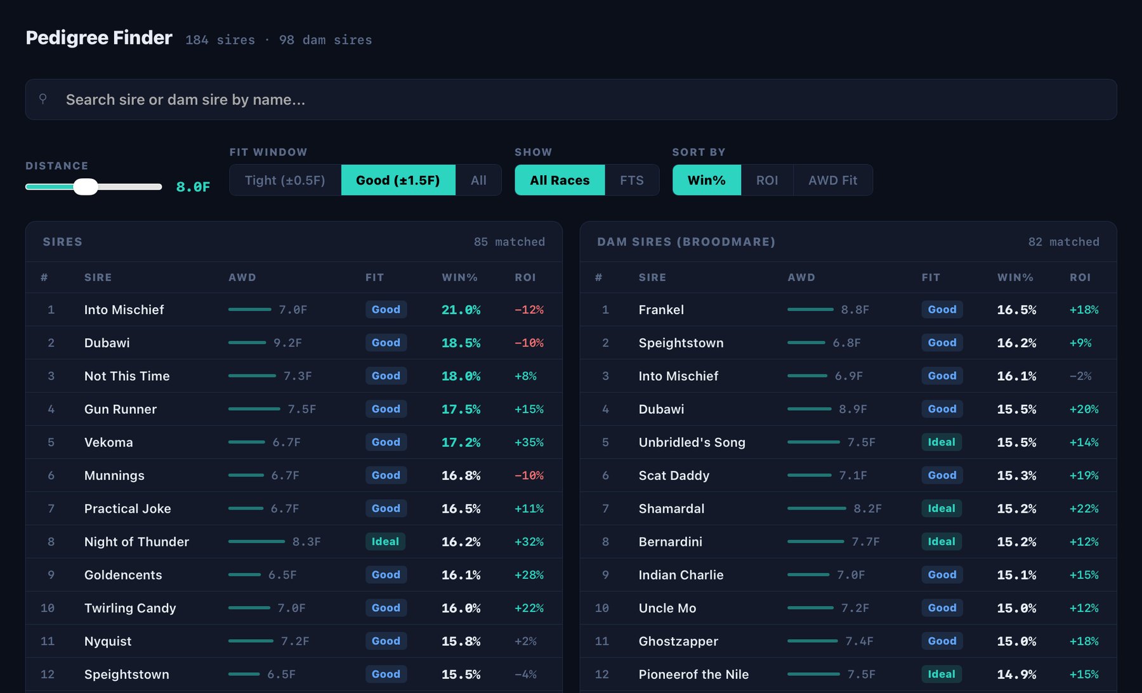Open the Into Mischief sire row

(x=294, y=310)
